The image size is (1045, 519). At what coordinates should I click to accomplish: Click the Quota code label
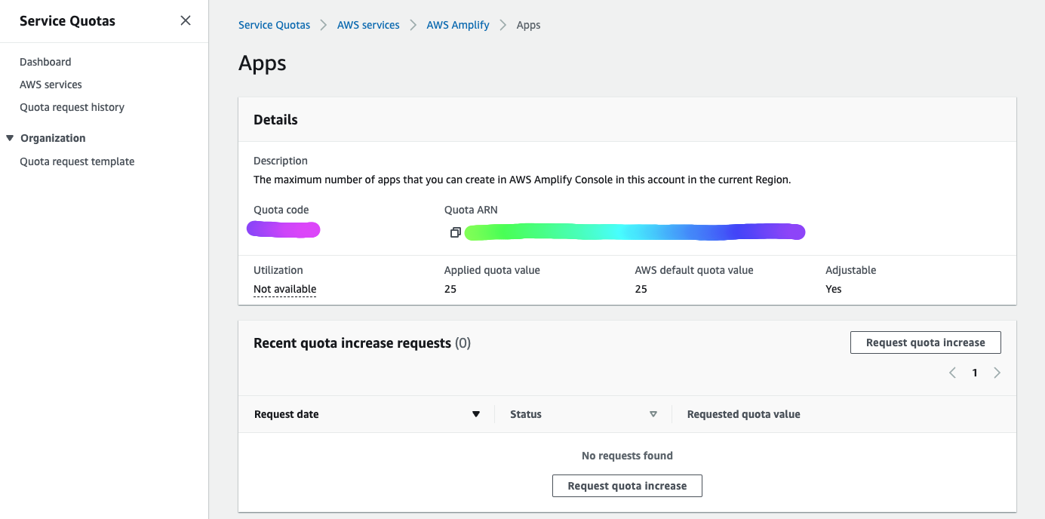(281, 210)
